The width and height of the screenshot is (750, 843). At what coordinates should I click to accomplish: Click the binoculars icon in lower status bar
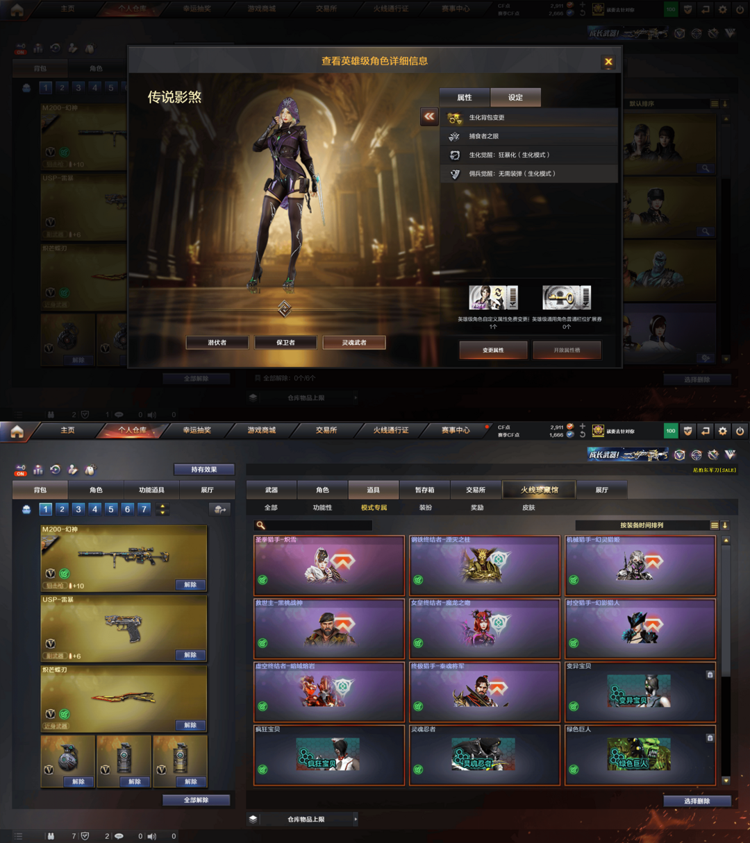coord(51,836)
